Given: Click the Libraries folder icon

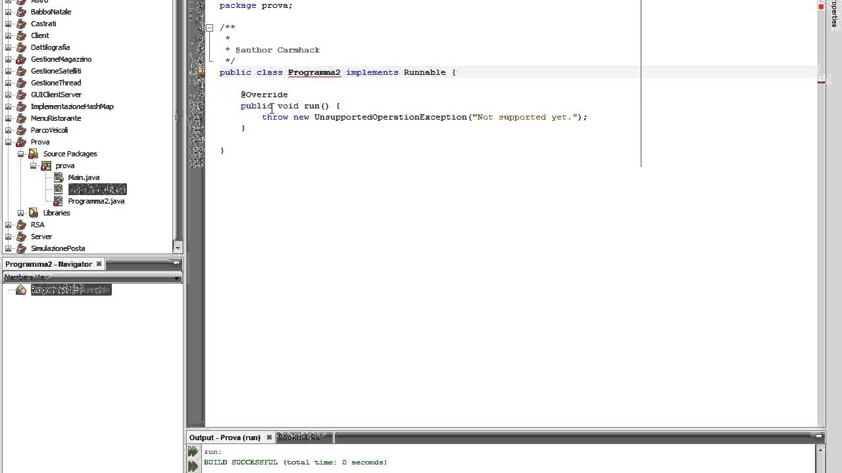Looking at the screenshot, I should (x=34, y=213).
